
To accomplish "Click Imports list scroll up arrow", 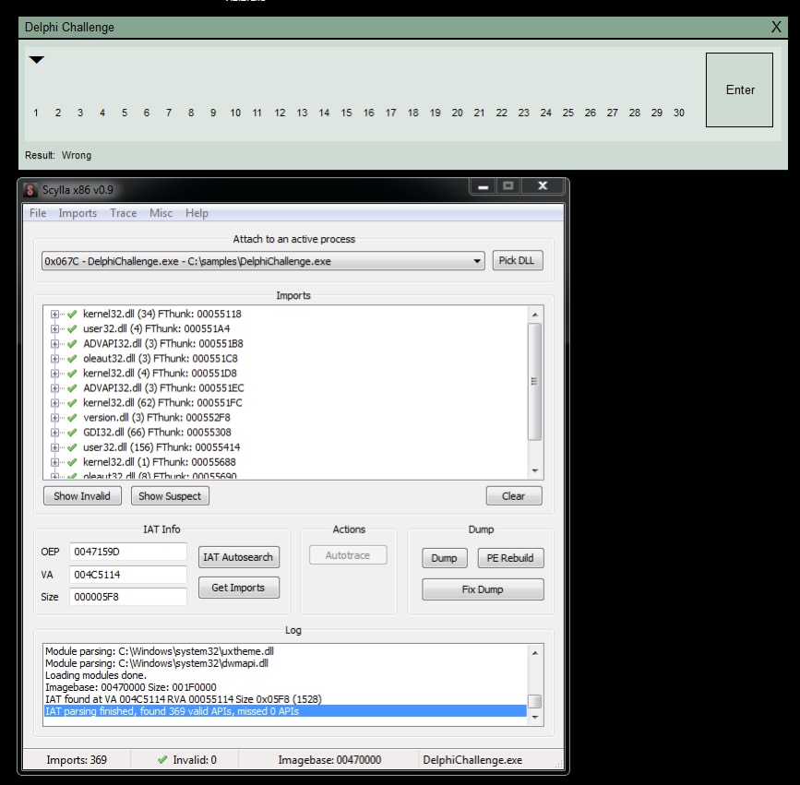I will (x=534, y=315).
